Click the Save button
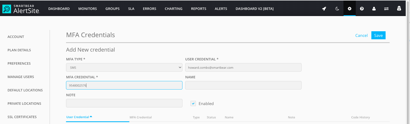This screenshot has width=410, height=124. (378, 36)
